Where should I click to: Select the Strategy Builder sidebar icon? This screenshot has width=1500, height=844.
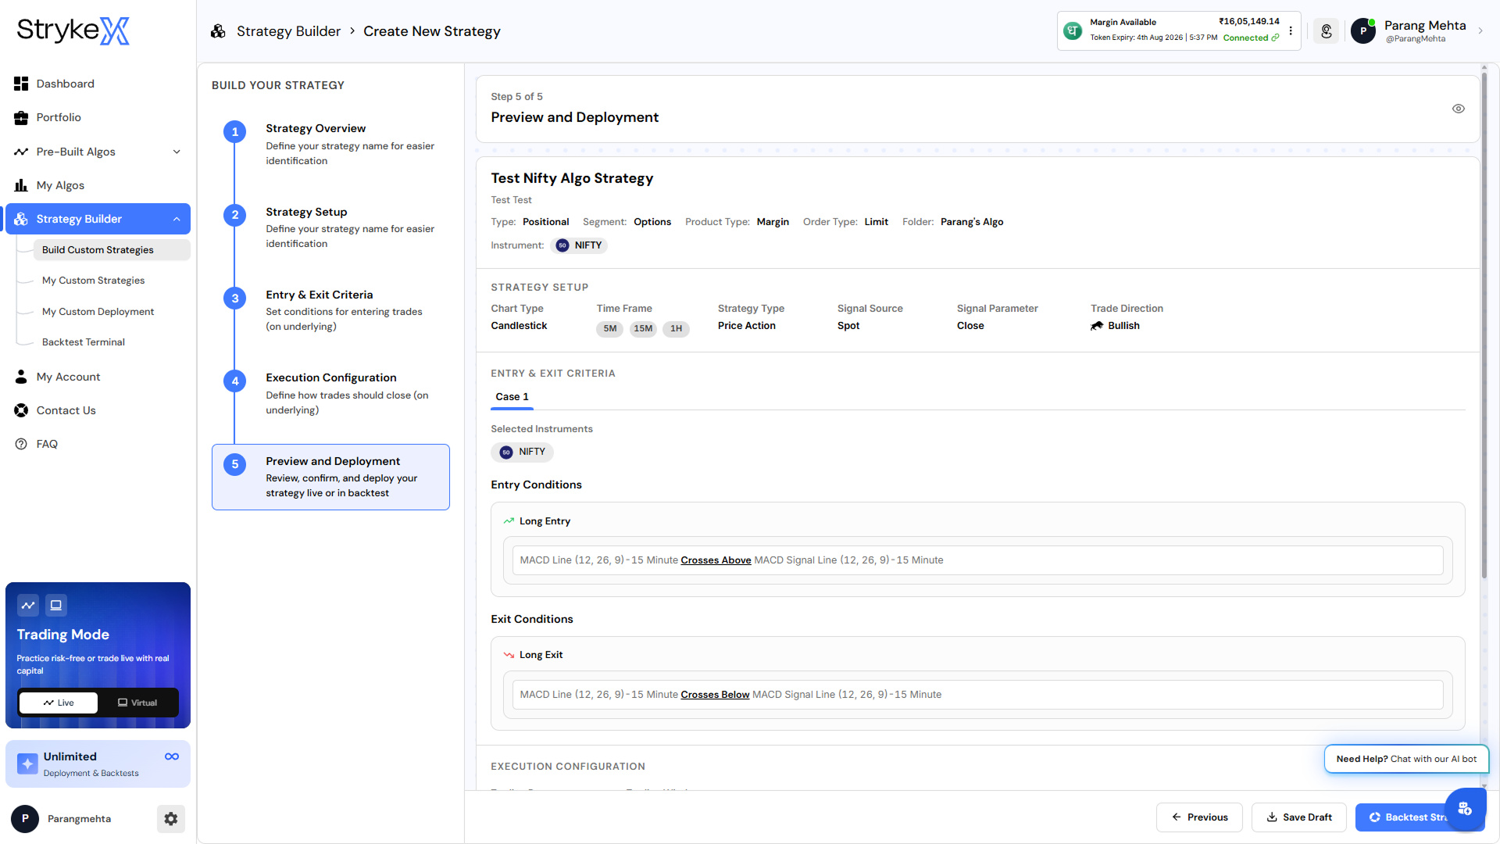(x=21, y=219)
